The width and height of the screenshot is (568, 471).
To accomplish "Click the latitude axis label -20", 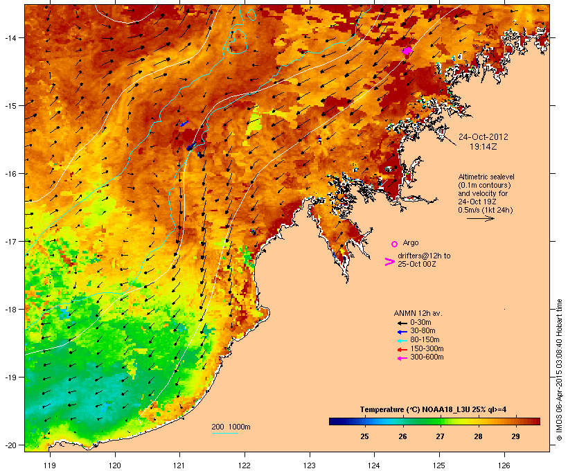I will (x=10, y=445).
